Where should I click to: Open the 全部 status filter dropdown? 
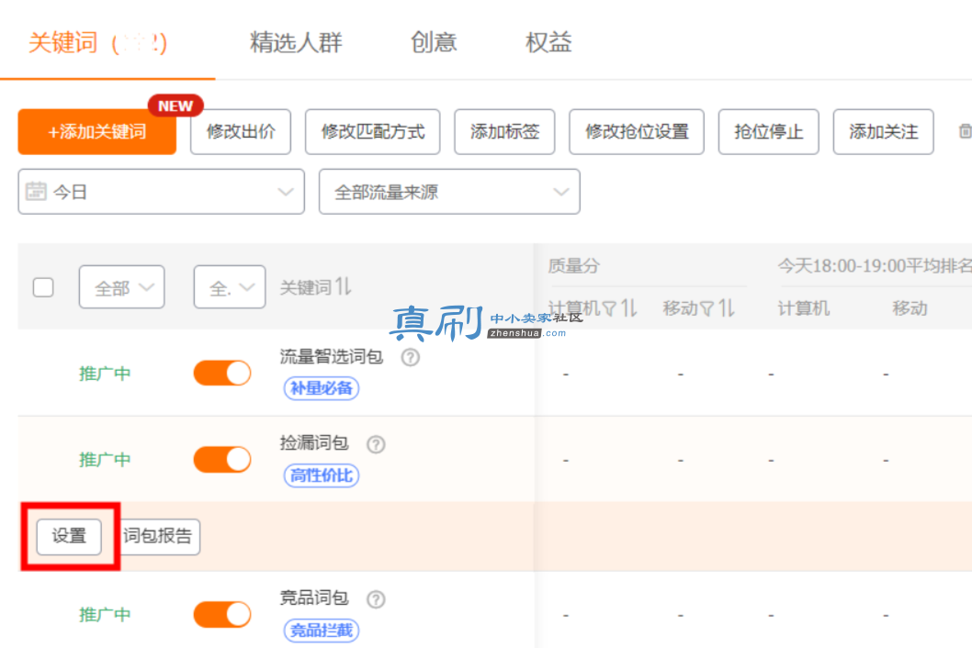(121, 287)
